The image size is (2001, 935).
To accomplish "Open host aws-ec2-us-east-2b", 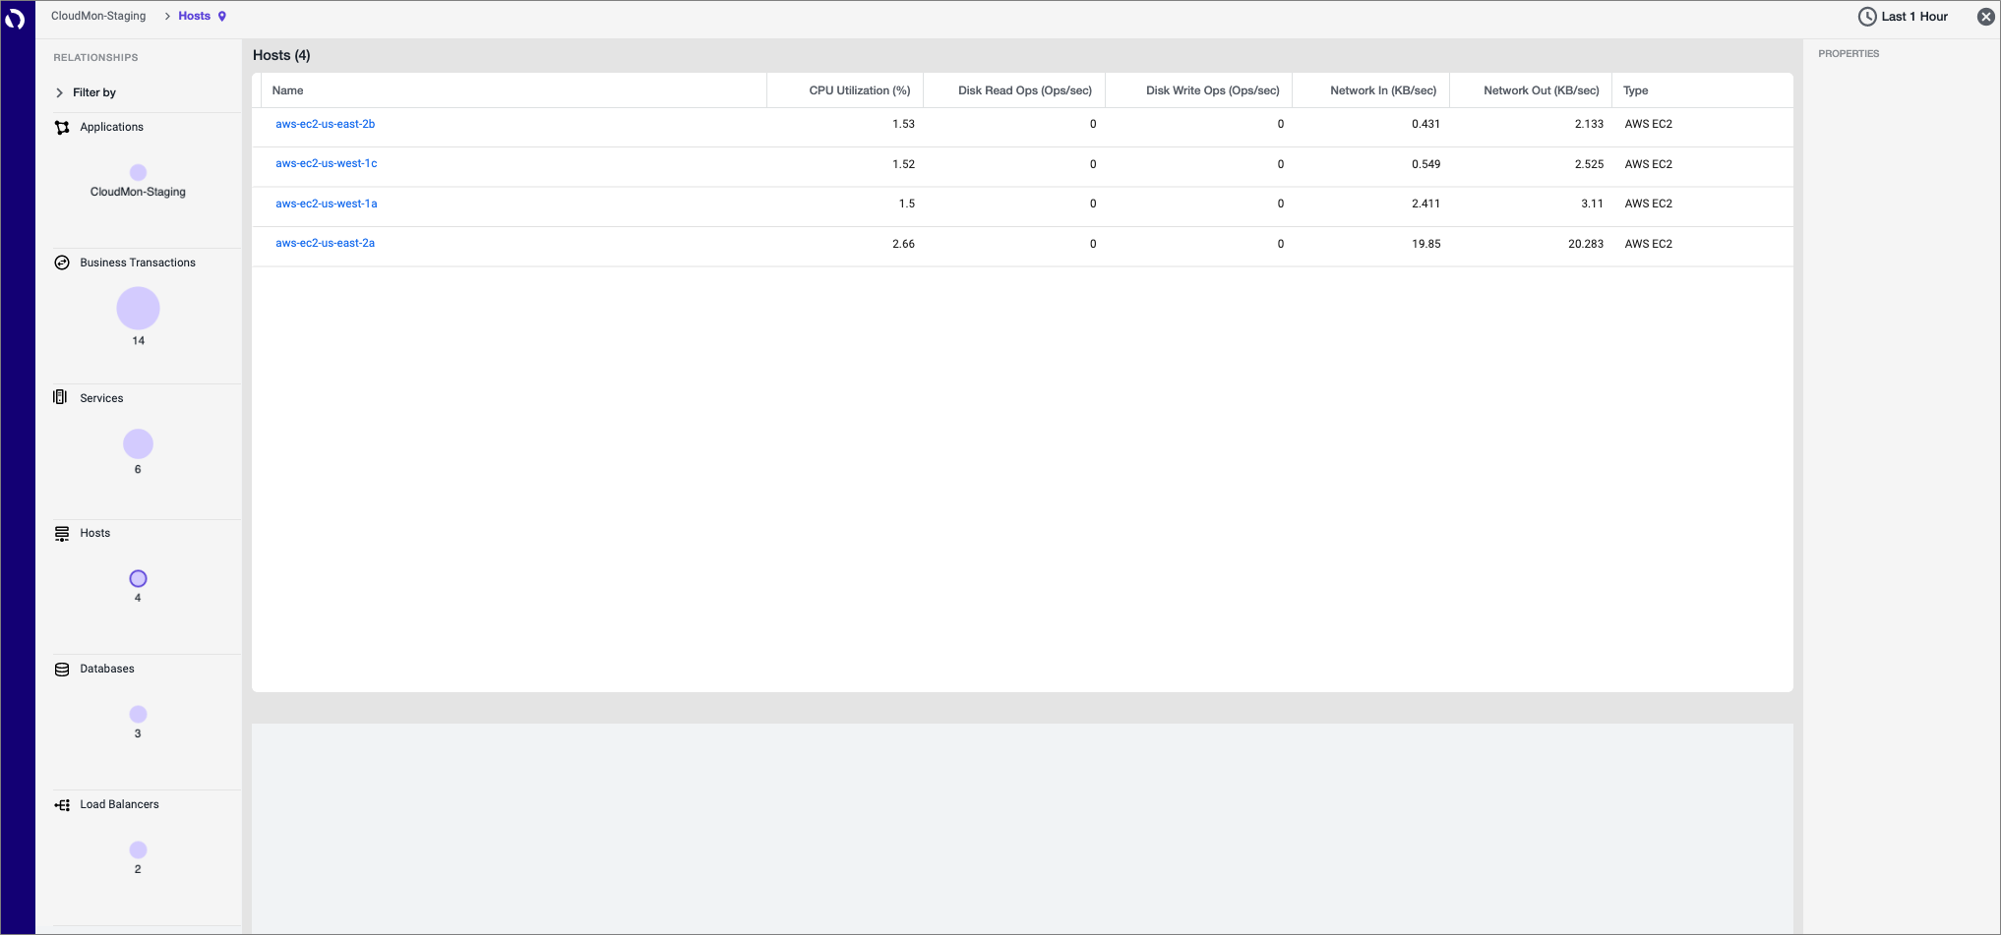I will tap(325, 124).
